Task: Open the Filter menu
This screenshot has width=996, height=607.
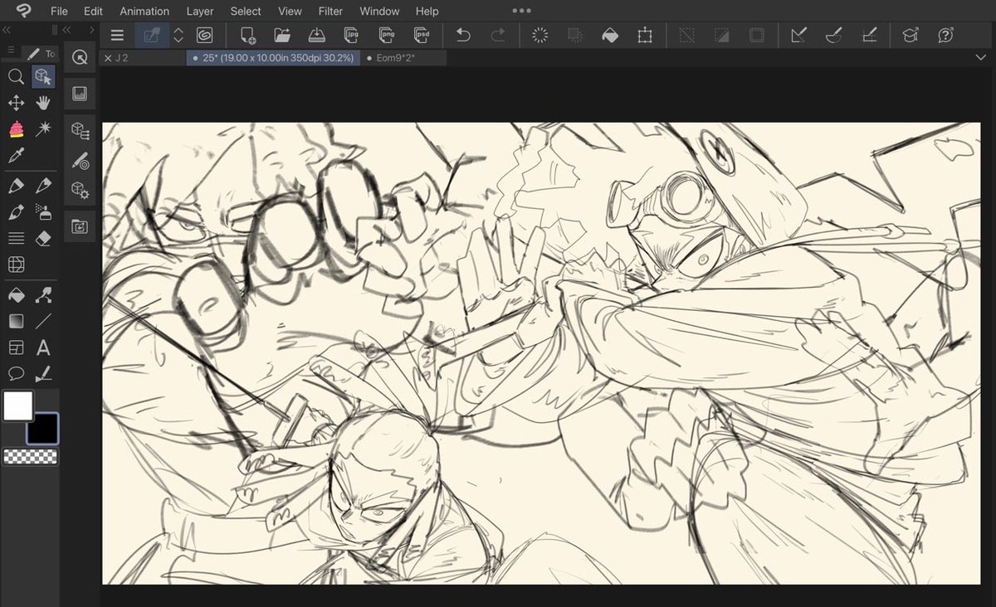Action: pyautogui.click(x=330, y=11)
